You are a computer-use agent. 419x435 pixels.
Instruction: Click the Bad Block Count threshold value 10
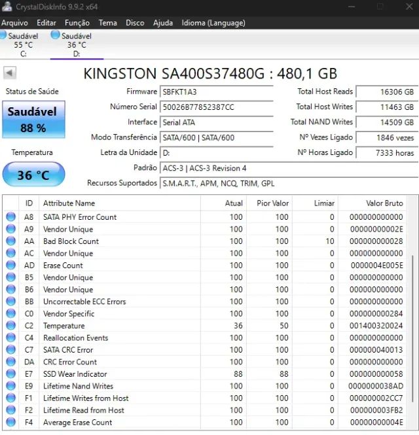pyautogui.click(x=330, y=241)
